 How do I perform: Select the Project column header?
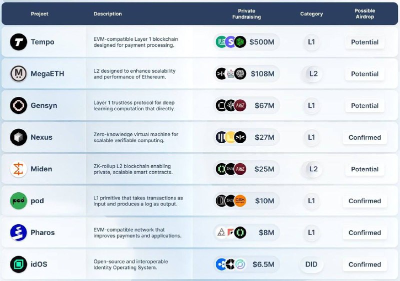39,14
